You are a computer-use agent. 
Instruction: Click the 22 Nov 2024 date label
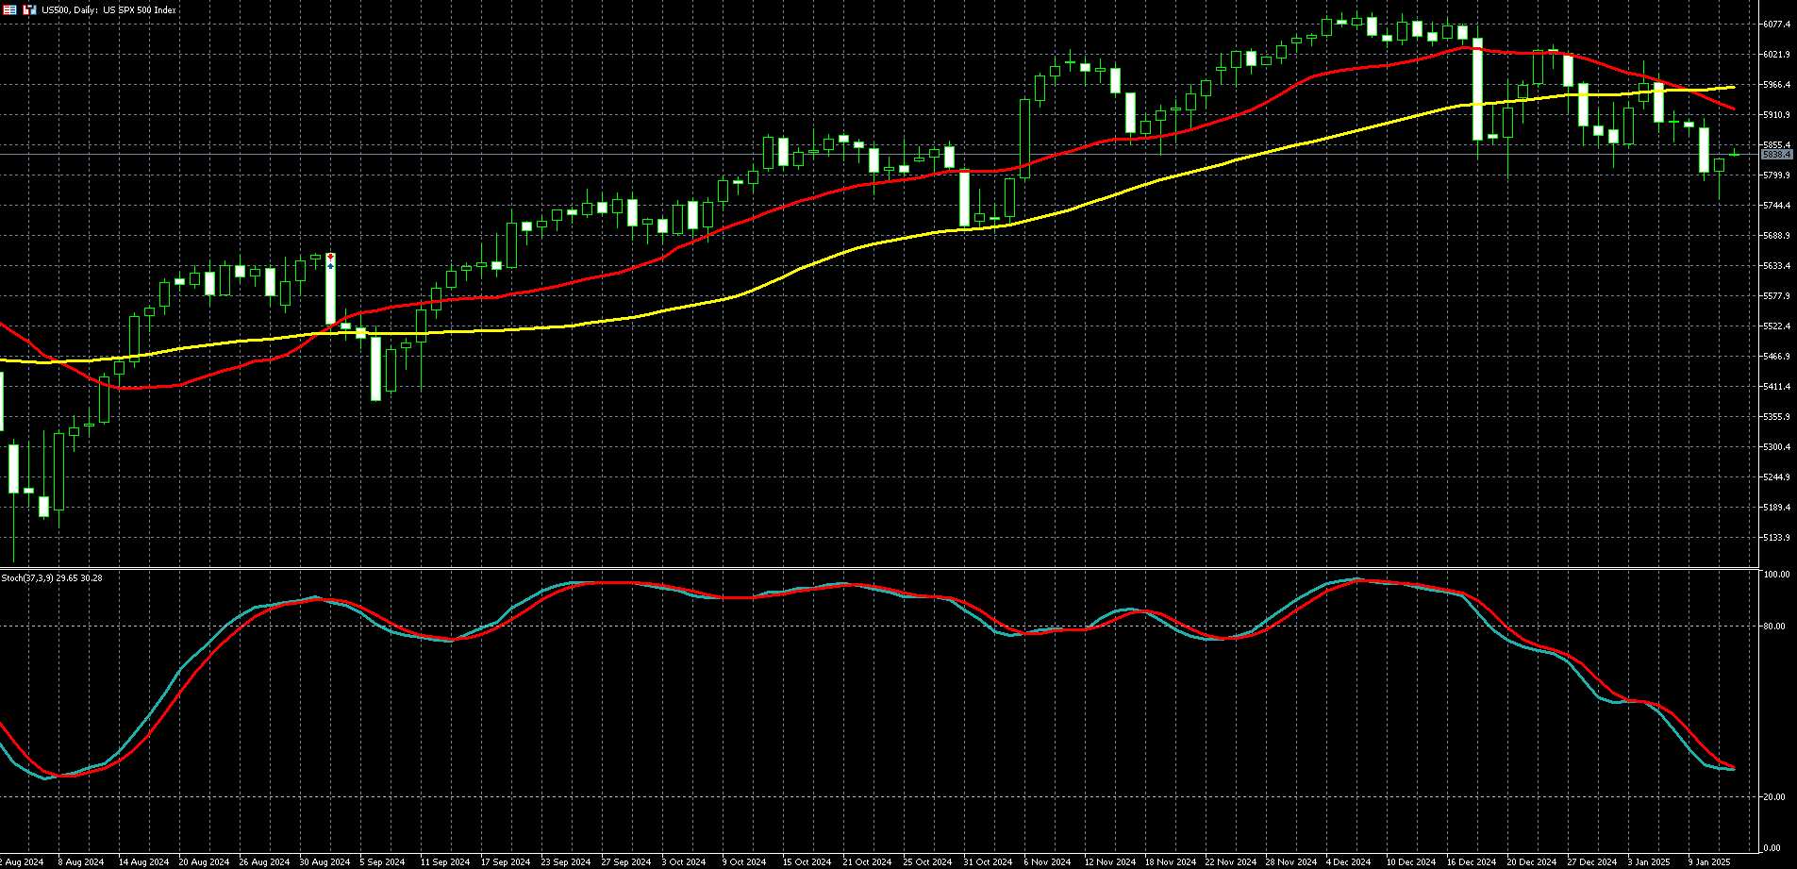1231,862
